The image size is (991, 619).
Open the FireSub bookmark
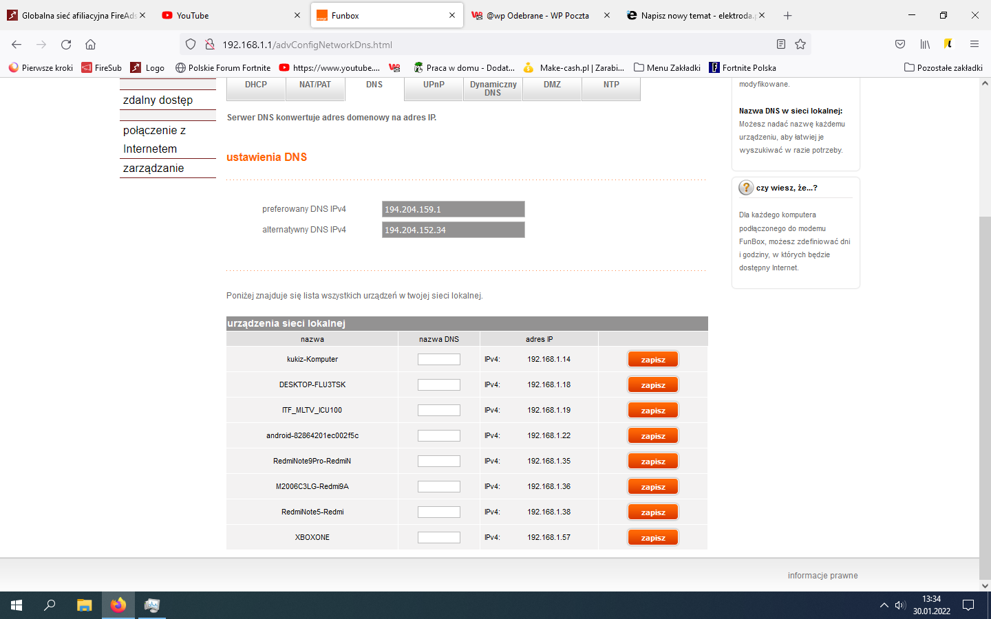tap(101, 67)
